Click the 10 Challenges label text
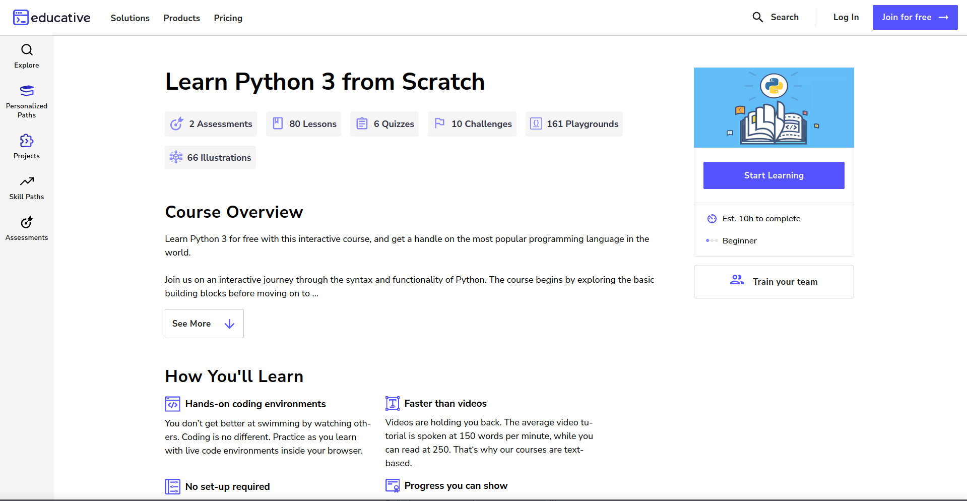 coord(481,124)
